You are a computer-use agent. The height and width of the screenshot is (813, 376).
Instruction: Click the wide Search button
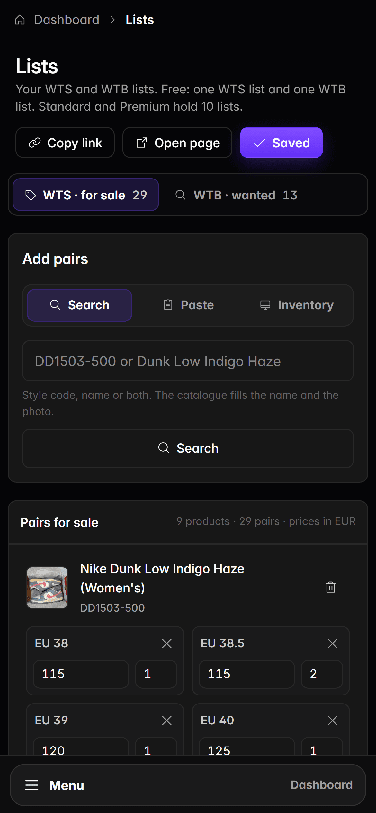tap(188, 448)
